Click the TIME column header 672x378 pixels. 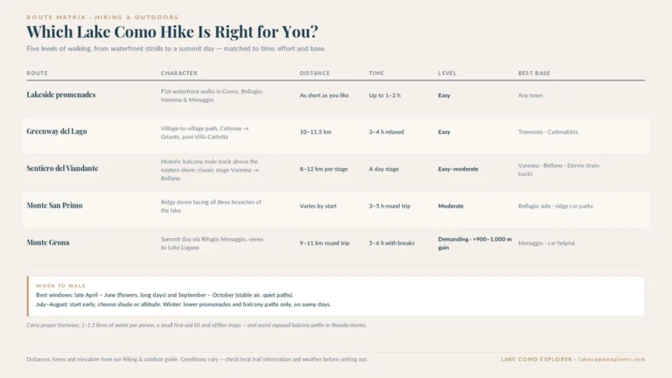point(376,73)
